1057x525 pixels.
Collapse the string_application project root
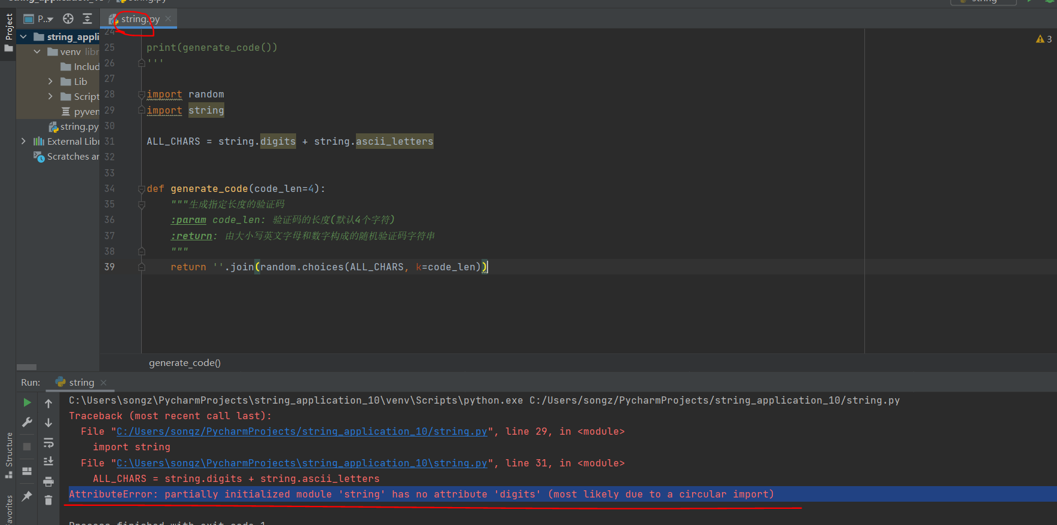(x=23, y=37)
